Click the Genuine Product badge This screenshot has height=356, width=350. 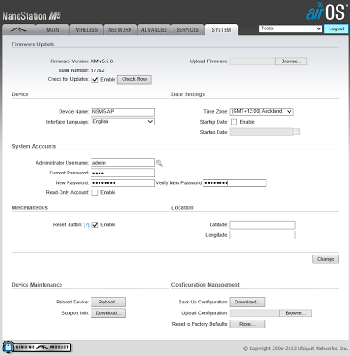point(37,347)
